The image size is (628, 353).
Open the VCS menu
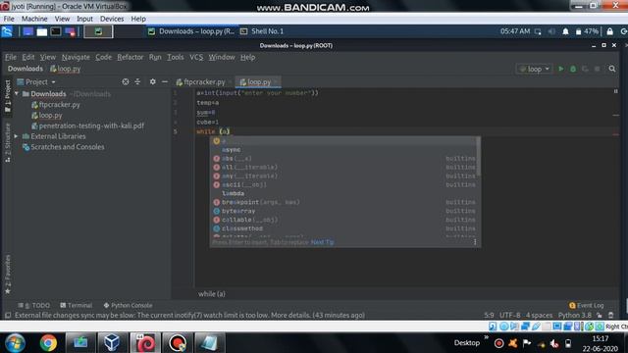(196, 57)
